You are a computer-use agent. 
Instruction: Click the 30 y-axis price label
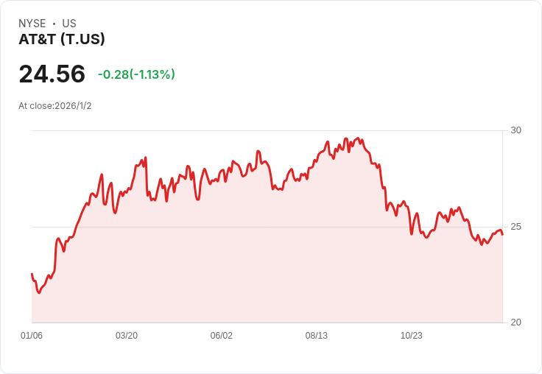(x=515, y=130)
